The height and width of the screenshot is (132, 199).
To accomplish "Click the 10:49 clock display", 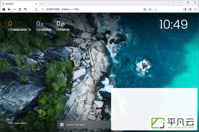I will (x=173, y=24).
